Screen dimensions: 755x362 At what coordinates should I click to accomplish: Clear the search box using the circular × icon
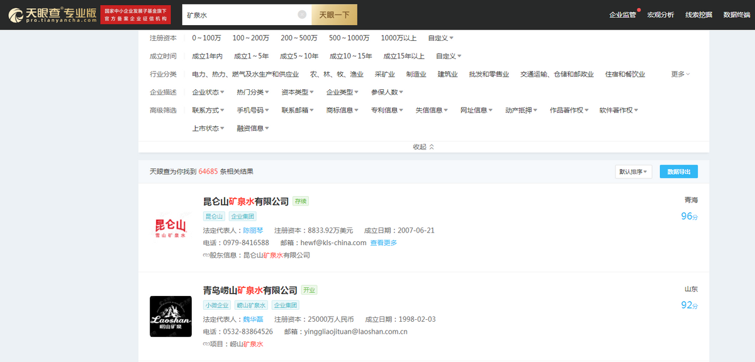click(x=303, y=14)
